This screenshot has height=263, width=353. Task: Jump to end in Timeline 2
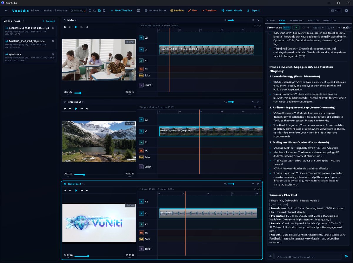[x=87, y=109]
